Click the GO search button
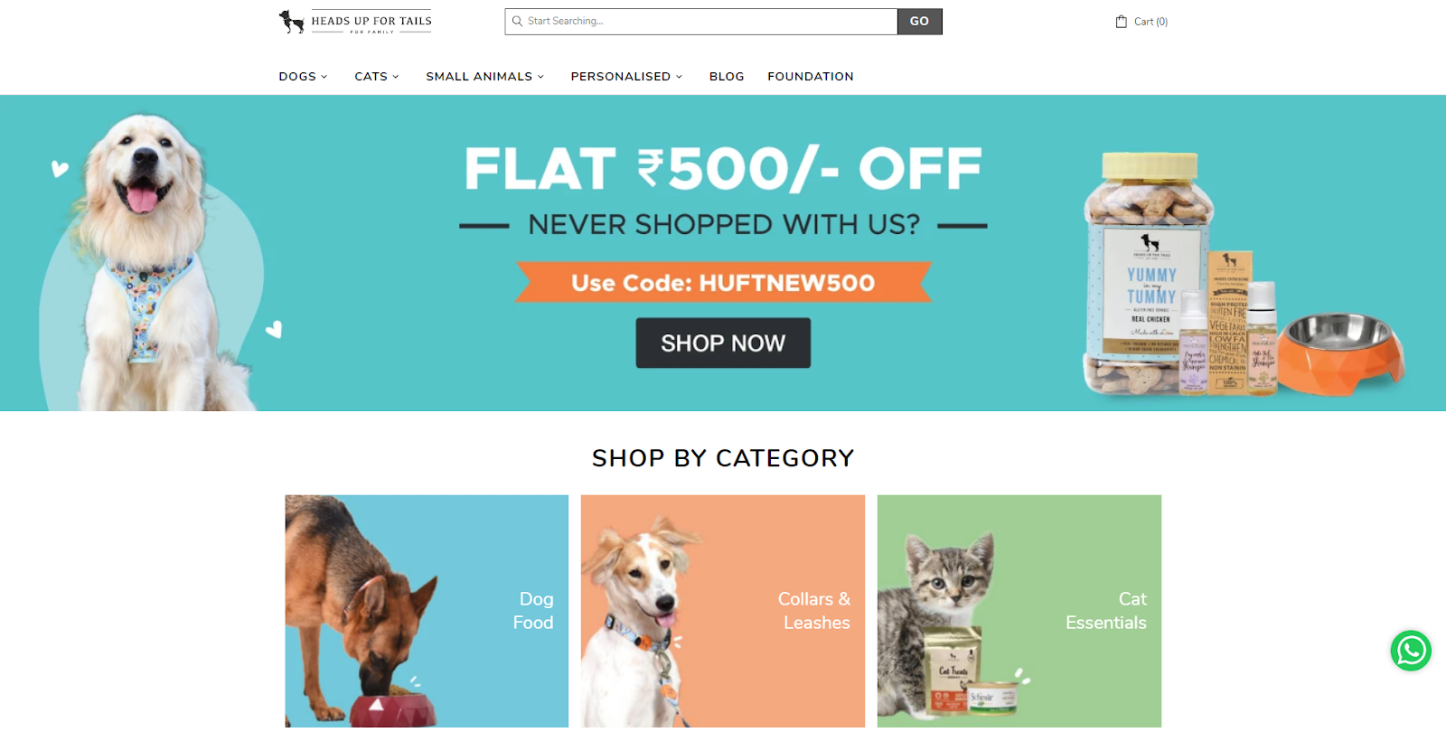1446x732 pixels. click(x=919, y=22)
